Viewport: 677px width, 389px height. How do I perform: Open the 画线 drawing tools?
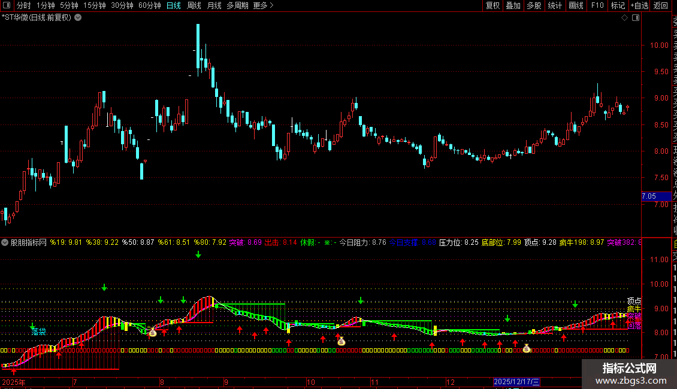click(x=576, y=5)
